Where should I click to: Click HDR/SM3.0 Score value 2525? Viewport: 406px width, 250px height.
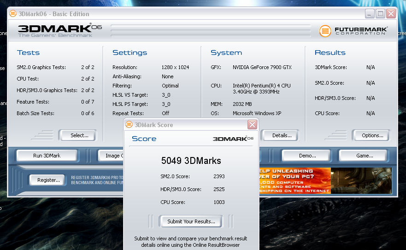[219, 189]
